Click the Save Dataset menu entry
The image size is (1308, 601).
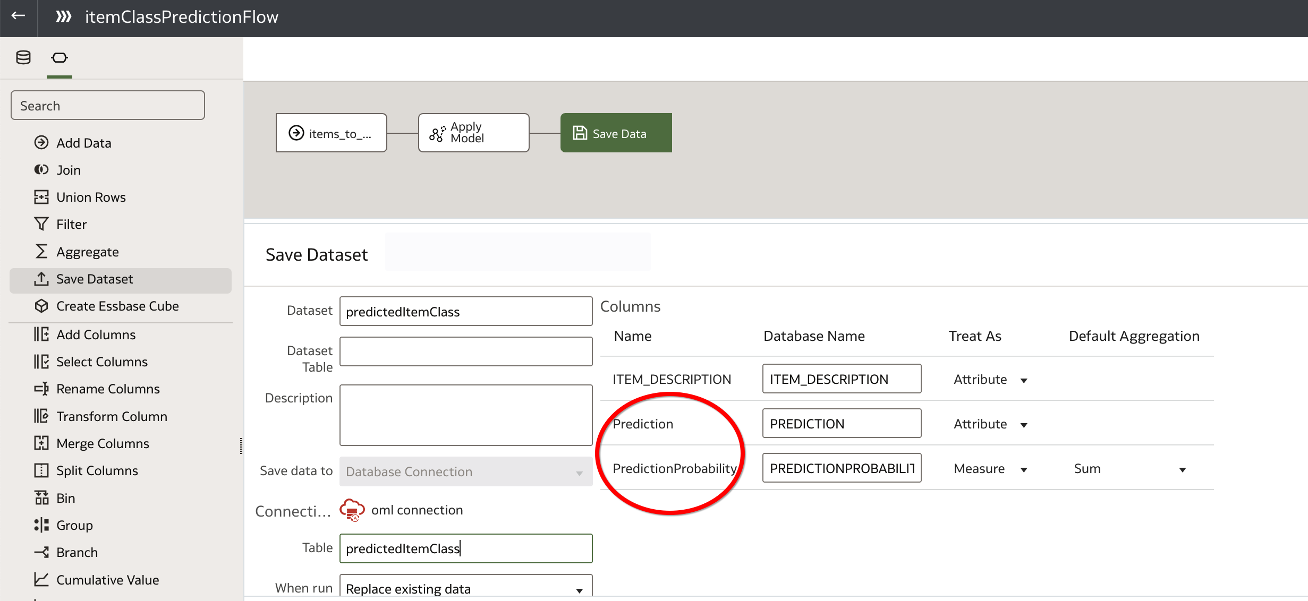tap(95, 279)
